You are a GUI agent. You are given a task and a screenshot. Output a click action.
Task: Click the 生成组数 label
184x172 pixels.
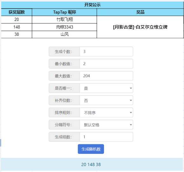tap(64, 137)
